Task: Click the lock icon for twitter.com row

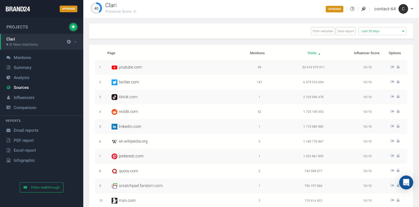Action: tap(398, 82)
